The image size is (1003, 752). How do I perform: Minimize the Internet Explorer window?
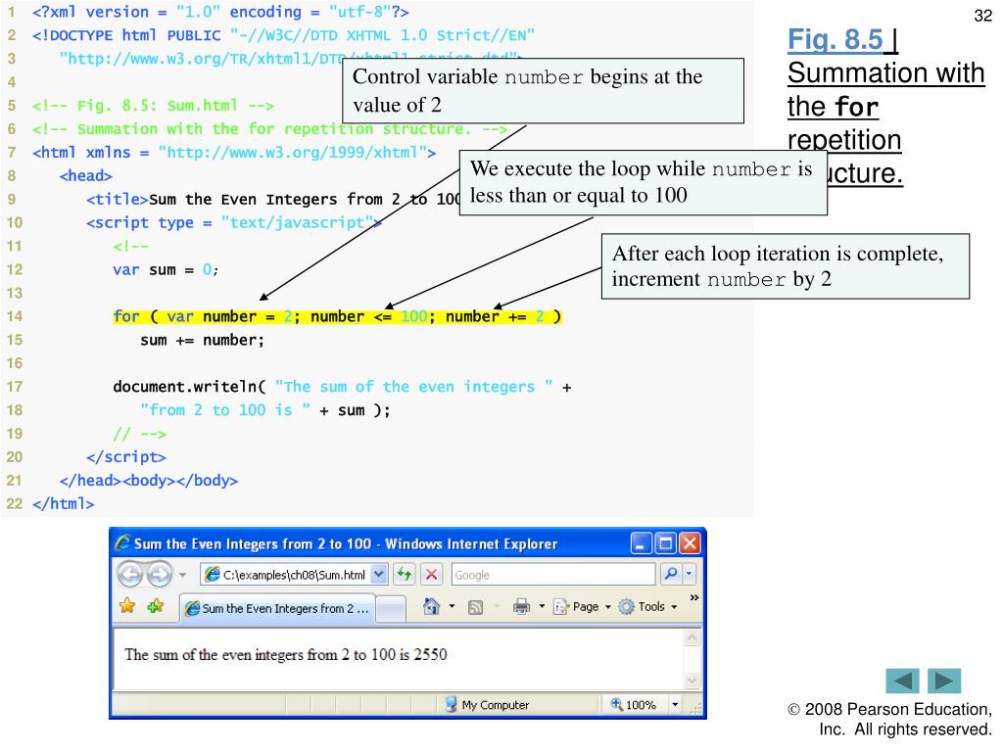click(642, 543)
